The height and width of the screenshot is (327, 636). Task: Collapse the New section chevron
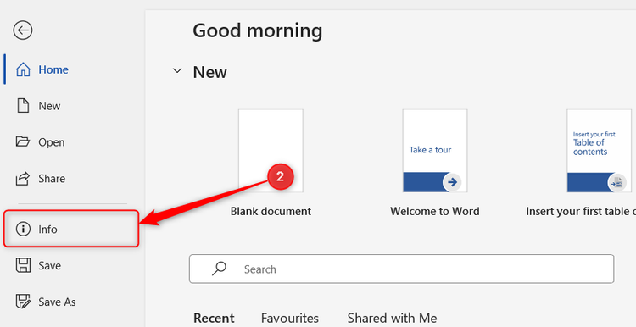click(177, 71)
